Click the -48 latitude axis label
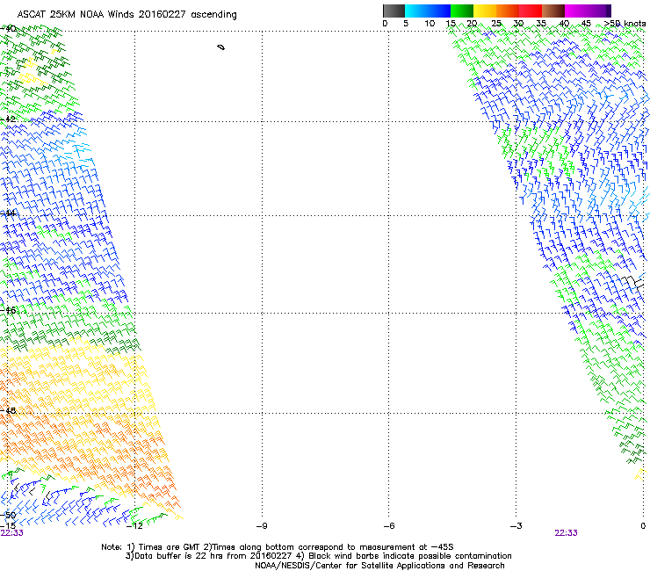 (8, 410)
